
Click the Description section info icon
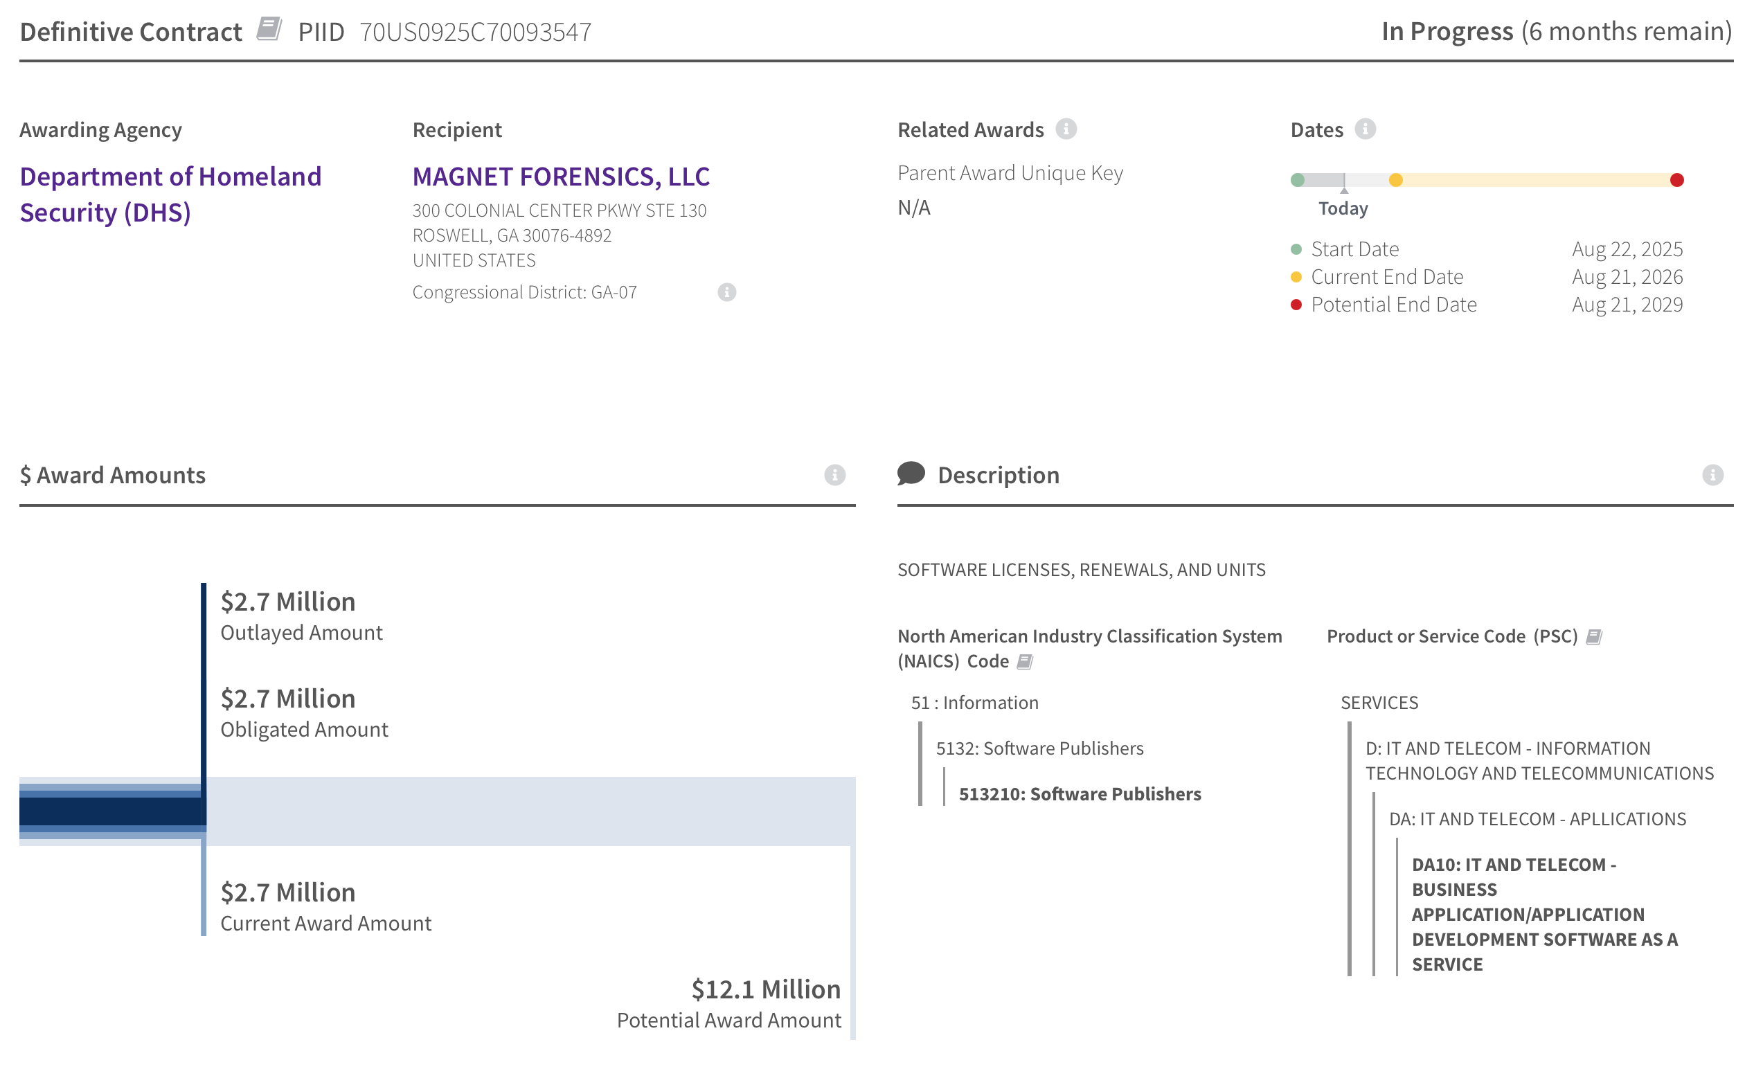pyautogui.click(x=1712, y=474)
